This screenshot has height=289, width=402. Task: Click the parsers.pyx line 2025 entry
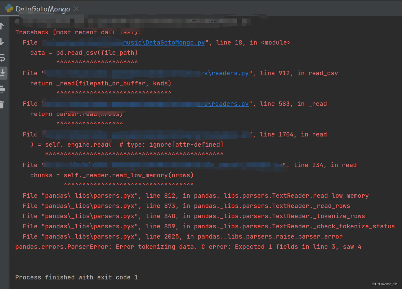click(178, 236)
